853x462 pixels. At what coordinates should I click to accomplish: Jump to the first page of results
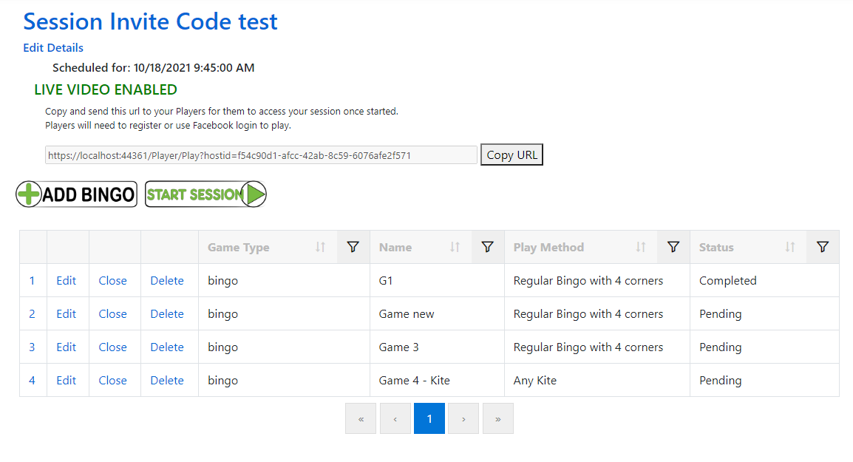361,418
